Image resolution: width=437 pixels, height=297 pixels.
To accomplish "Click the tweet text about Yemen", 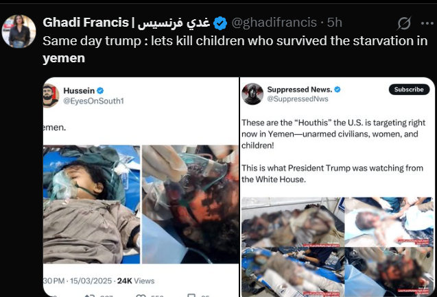I will point(235,49).
